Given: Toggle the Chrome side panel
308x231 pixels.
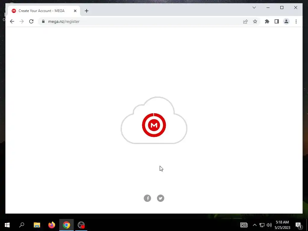Looking at the screenshot, I should click(x=277, y=21).
